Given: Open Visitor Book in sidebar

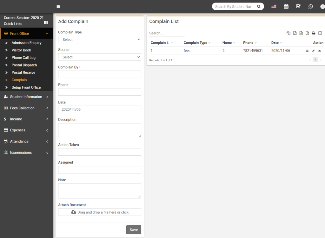Looking at the screenshot, I should coord(21,50).
